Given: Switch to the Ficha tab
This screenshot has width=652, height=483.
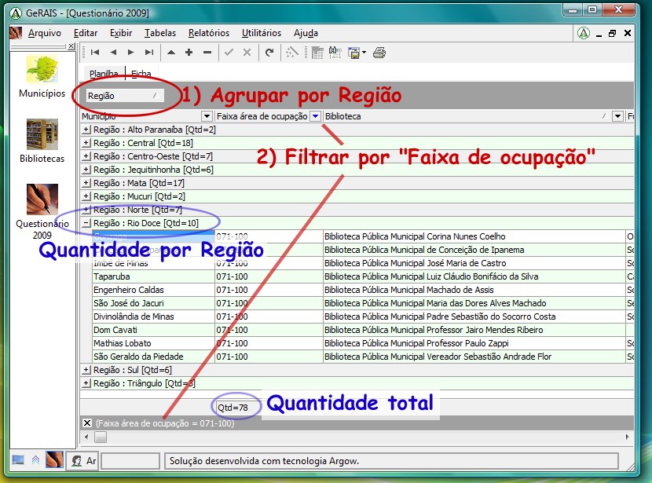Looking at the screenshot, I should [141, 74].
